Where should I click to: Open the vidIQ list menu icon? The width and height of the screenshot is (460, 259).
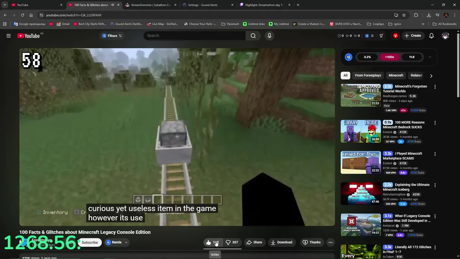372,36
